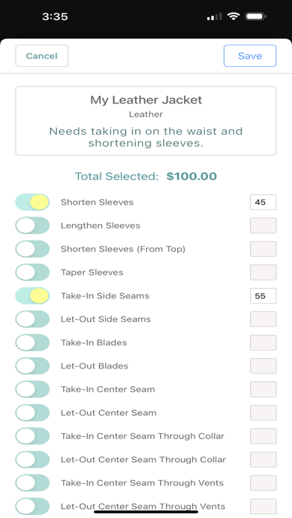
Task: Enable Let-Out Center Seam Through Collar
Action: point(33,459)
